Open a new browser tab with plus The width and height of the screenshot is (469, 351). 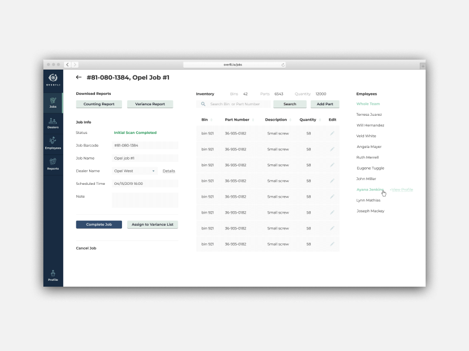(x=422, y=66)
